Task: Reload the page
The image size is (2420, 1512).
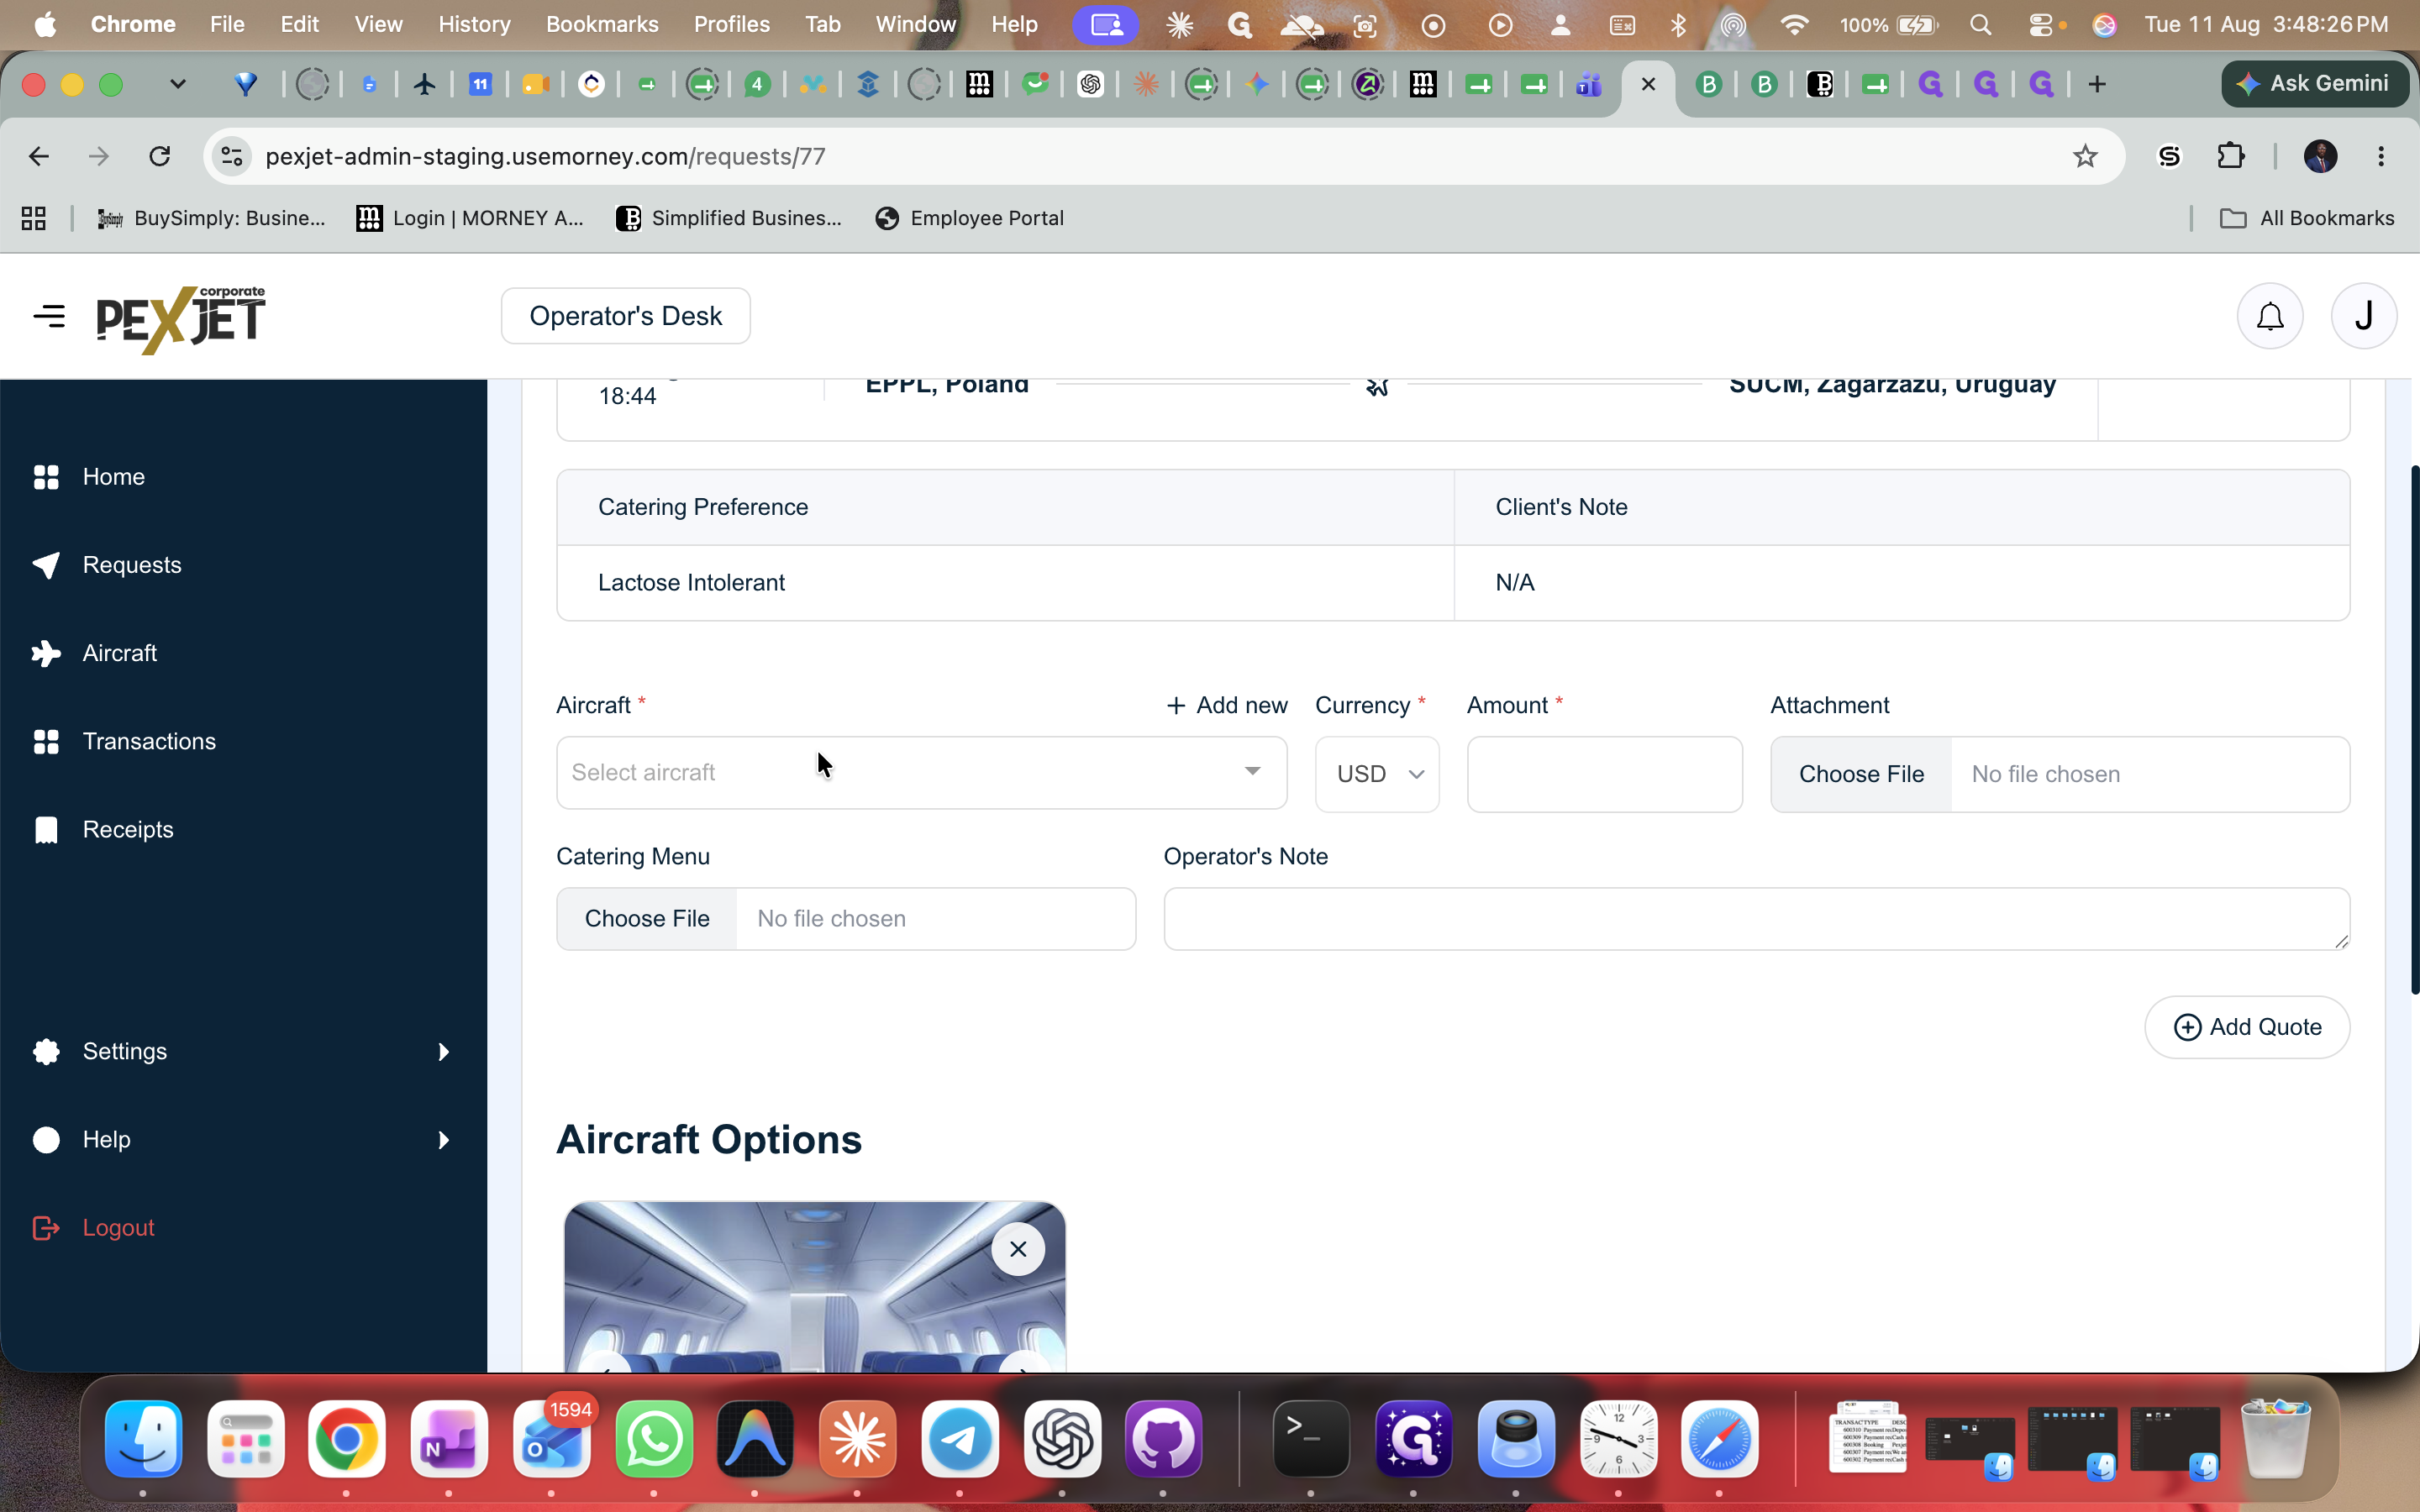Action: pos(159,156)
